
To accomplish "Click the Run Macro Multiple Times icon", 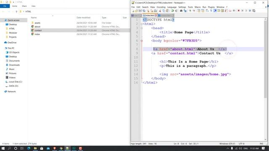I will [250, 10].
